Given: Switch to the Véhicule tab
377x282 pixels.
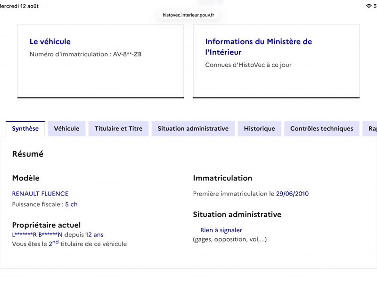Looking at the screenshot, I should (x=66, y=128).
